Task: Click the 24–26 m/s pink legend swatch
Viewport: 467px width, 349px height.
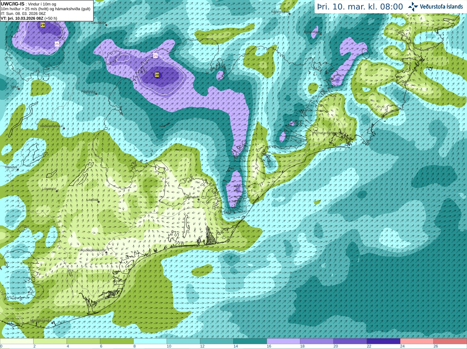Action: click(x=417, y=341)
